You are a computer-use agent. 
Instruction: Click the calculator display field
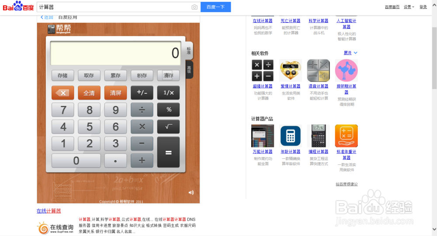pyautogui.click(x=115, y=53)
